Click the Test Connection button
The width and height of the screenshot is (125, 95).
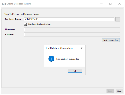tap(111, 40)
